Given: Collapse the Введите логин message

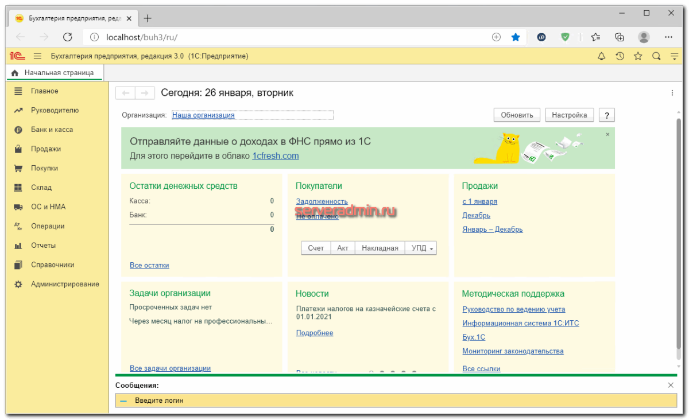Looking at the screenshot, I should click(123, 400).
